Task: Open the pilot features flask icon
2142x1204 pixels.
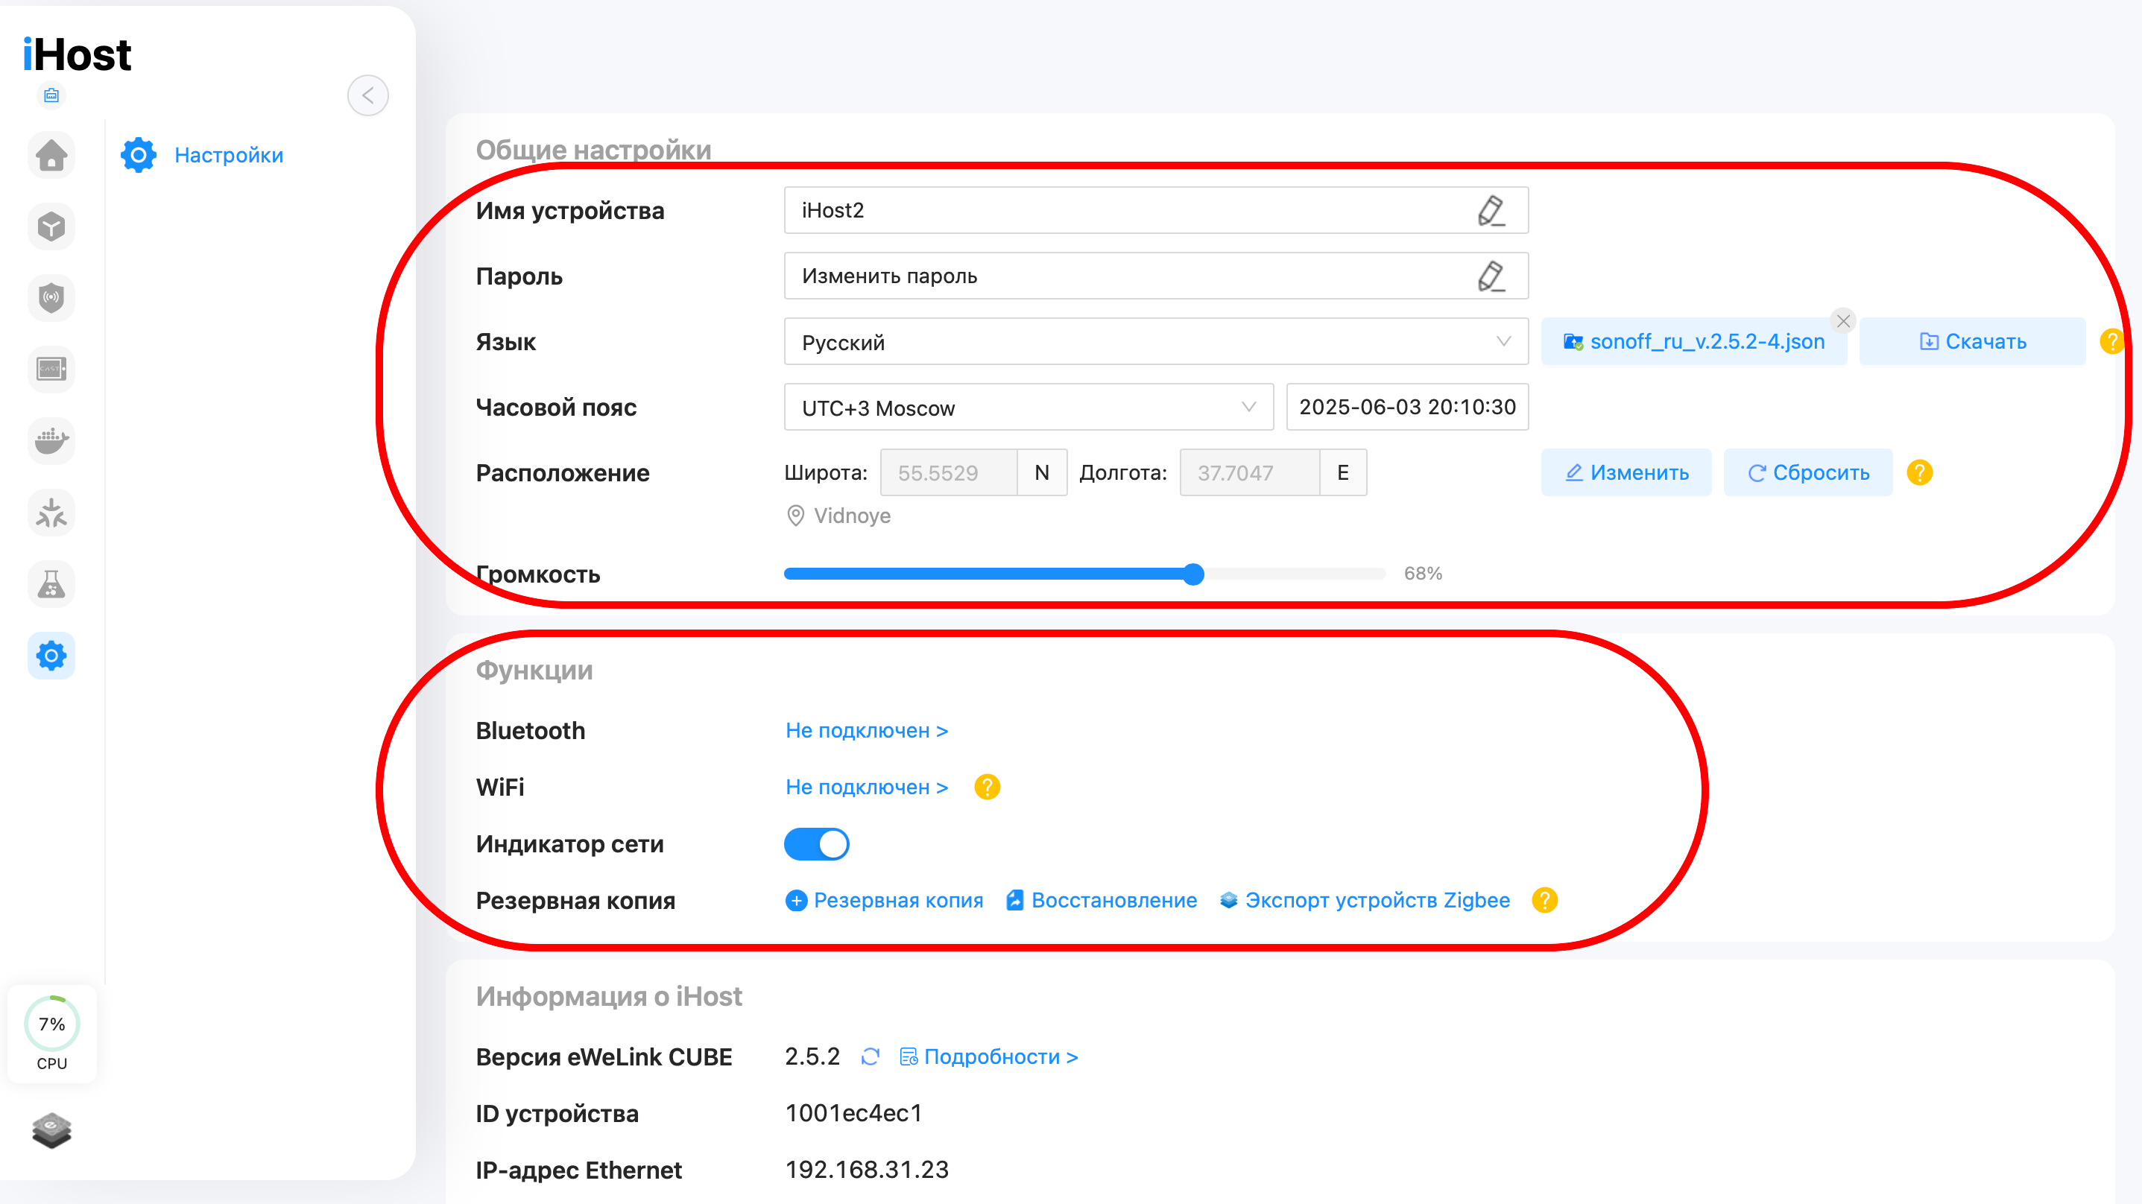Action: (51, 583)
